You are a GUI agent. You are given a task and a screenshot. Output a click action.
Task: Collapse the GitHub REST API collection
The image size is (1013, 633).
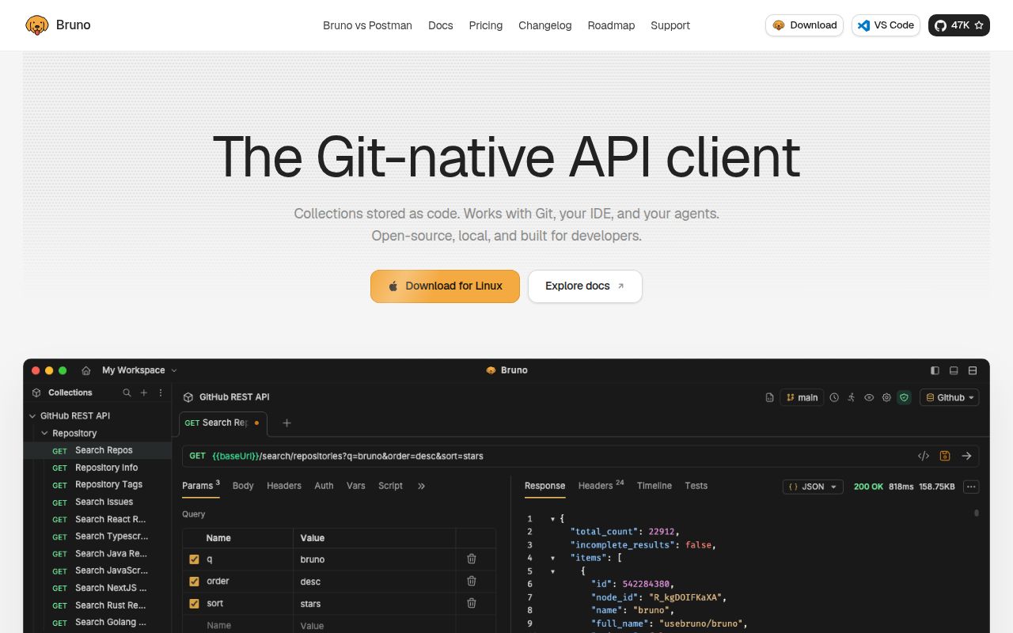pyautogui.click(x=32, y=416)
